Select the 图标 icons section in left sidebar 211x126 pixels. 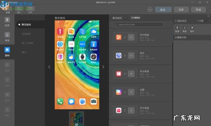tap(7, 51)
